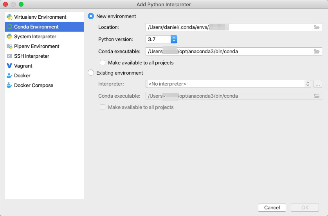328x216 pixels.
Task: Click the Conda Environment circle icon
Action: (x=10, y=27)
